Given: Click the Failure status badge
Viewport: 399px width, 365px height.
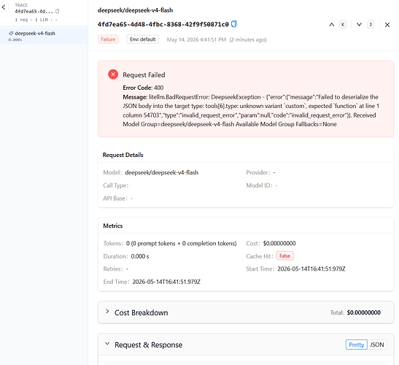Looking at the screenshot, I should click(x=108, y=39).
